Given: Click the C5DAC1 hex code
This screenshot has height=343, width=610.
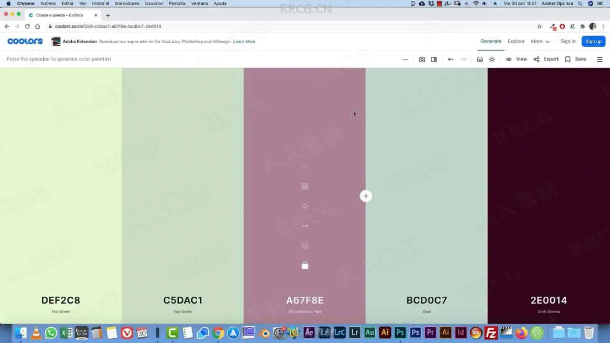Looking at the screenshot, I should (183, 300).
